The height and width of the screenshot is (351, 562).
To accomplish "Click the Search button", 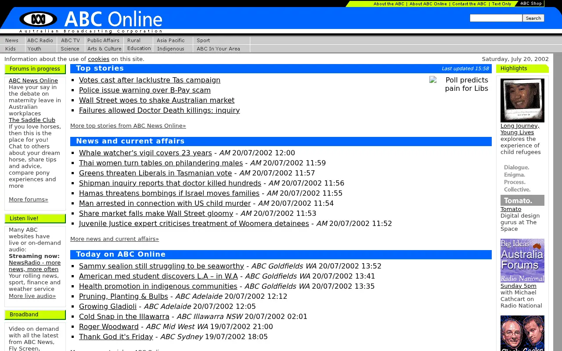I will point(533,18).
